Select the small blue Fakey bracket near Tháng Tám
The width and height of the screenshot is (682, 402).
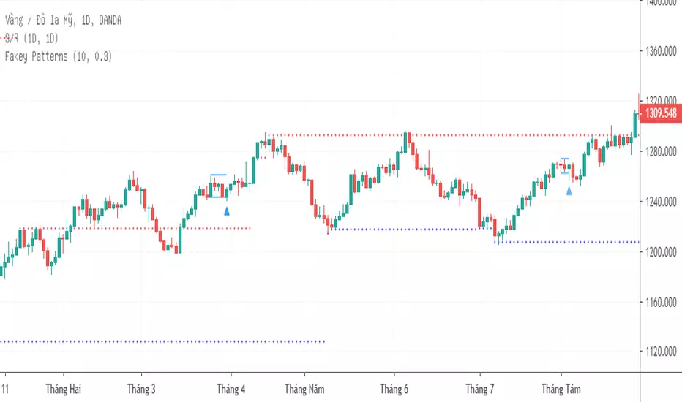tap(564, 159)
